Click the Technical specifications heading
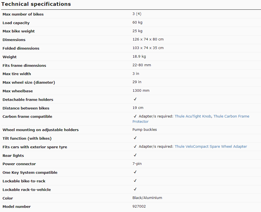The image size is (261, 212). point(36,4)
